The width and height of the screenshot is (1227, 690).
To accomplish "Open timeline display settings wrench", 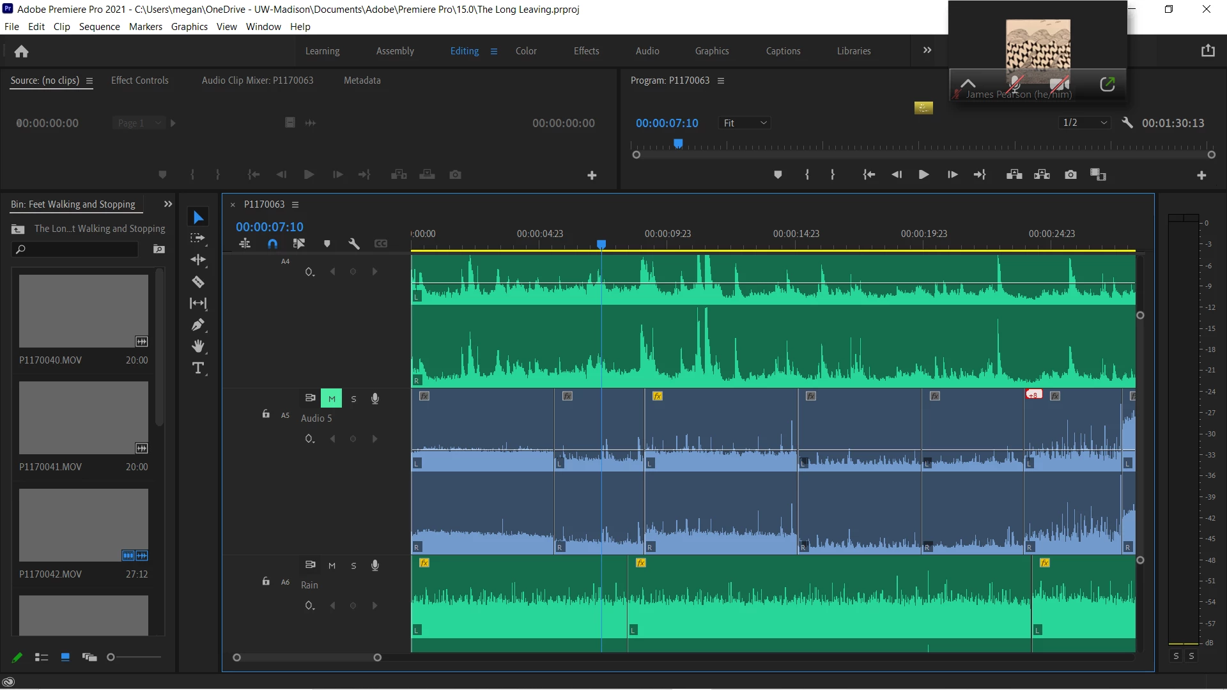I will (x=354, y=243).
